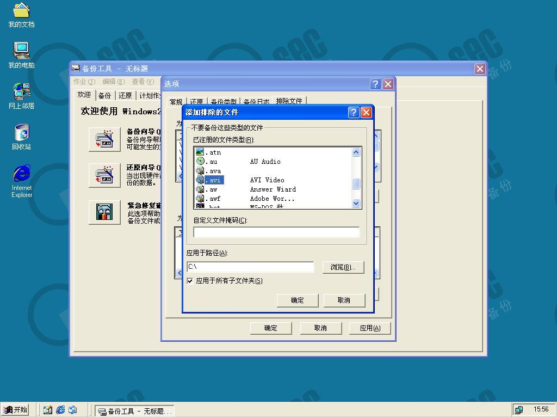This screenshot has width=557, height=418.
Task: Click the 开始 start button
Action: pyautogui.click(x=15, y=410)
